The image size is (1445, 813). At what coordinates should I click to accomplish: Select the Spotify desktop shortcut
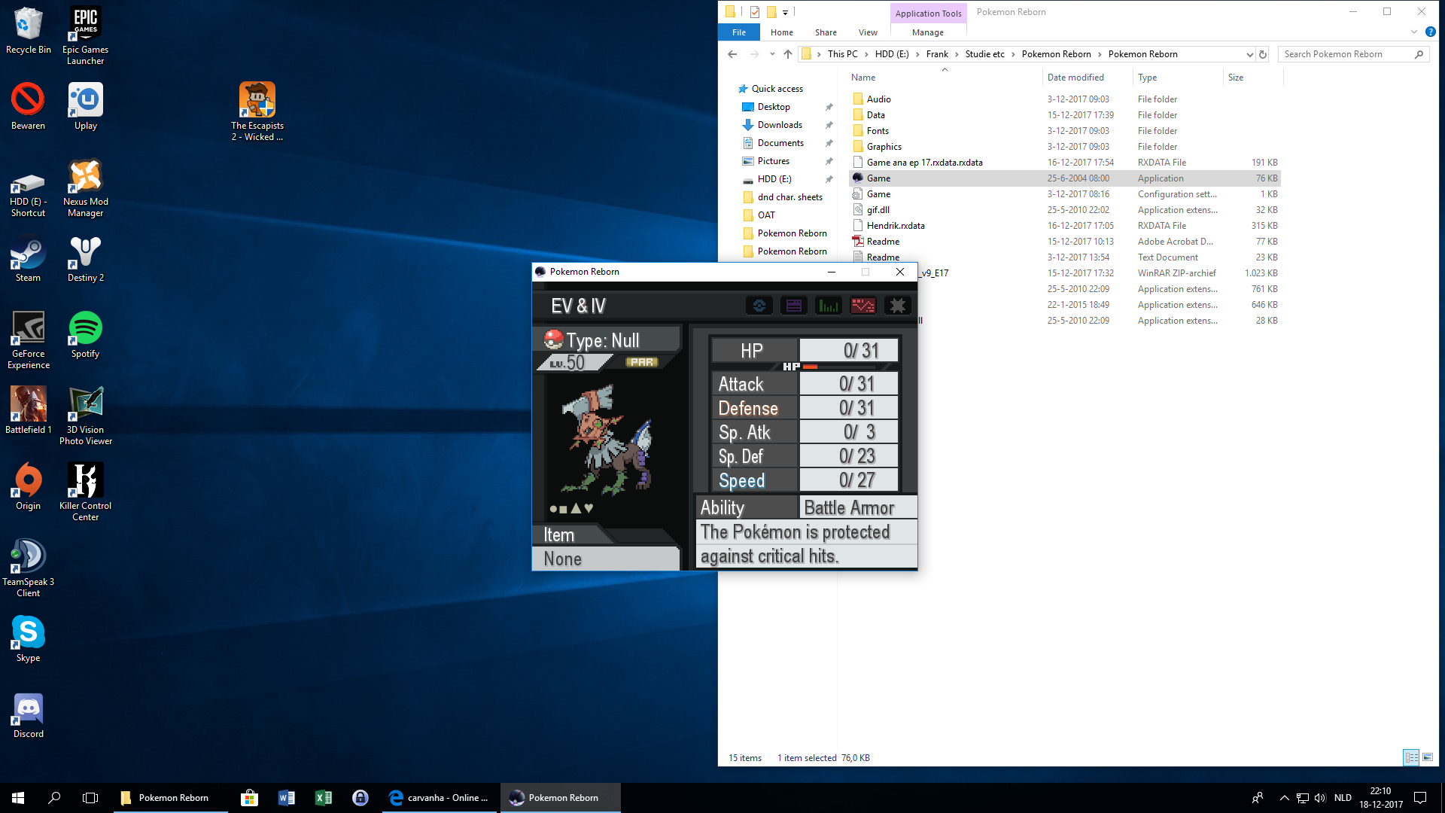coord(86,334)
